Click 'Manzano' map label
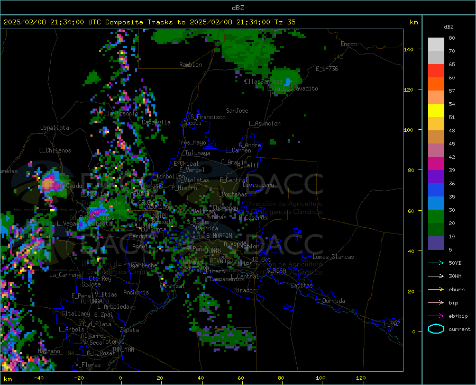Screen dimensions: 476x385 49,351
